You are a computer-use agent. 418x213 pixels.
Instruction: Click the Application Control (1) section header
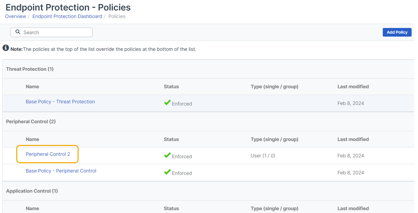[x=32, y=191]
